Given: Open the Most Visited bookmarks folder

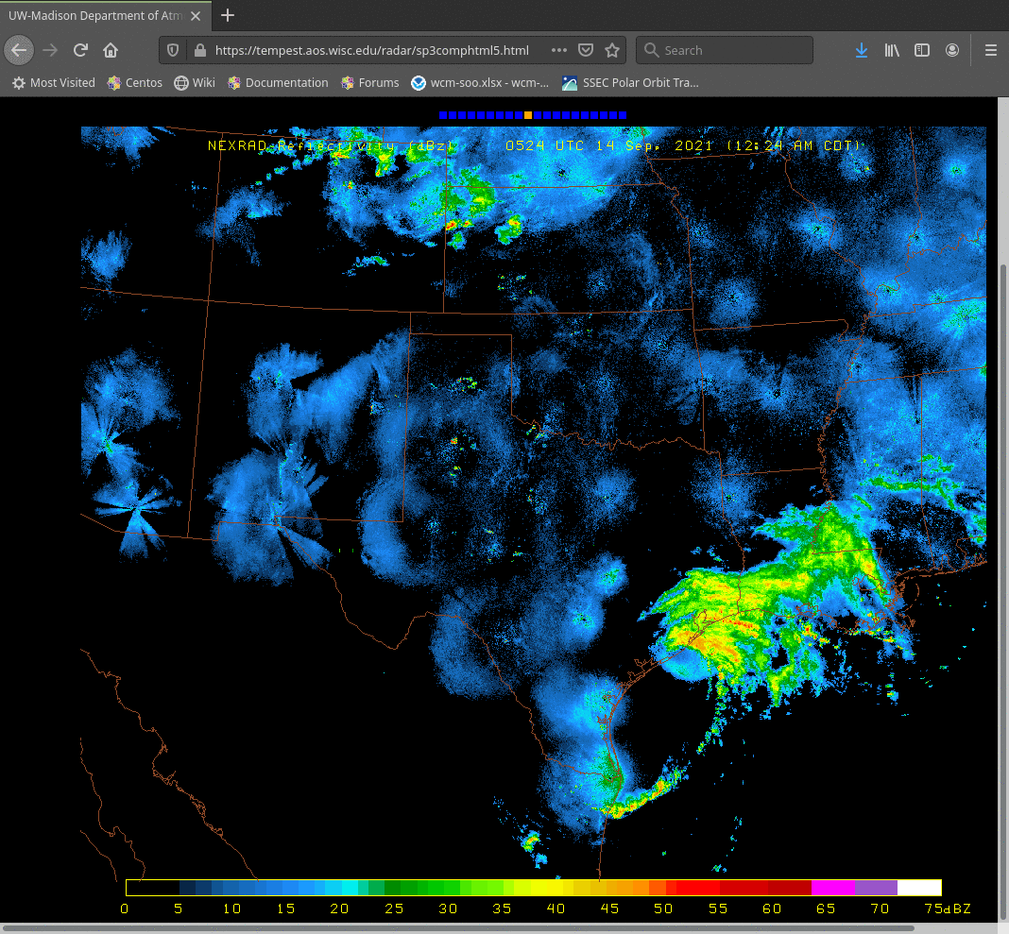Looking at the screenshot, I should [54, 83].
